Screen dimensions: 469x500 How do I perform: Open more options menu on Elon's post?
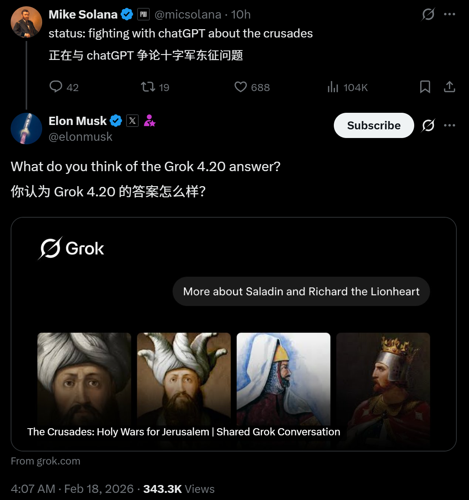click(x=449, y=125)
